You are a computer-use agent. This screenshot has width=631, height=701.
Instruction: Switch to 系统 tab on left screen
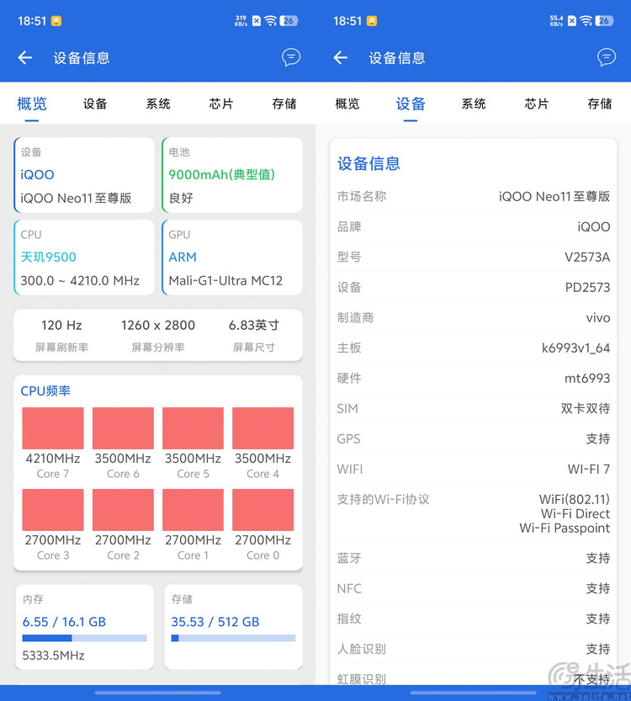(x=158, y=104)
